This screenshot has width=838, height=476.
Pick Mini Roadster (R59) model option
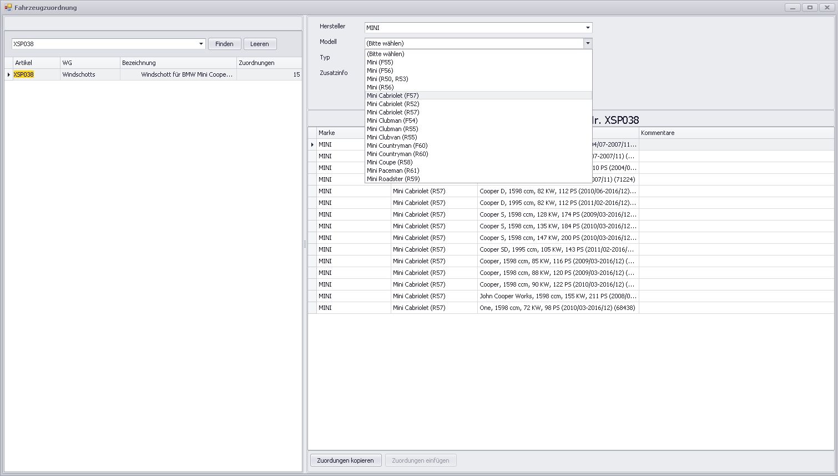(x=393, y=179)
